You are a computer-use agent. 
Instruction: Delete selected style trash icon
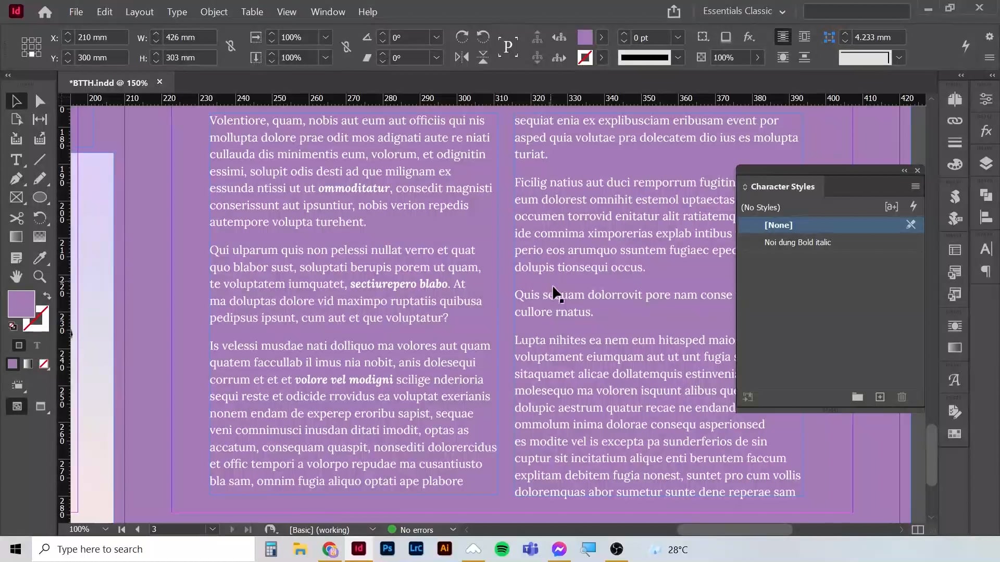pos(902,397)
